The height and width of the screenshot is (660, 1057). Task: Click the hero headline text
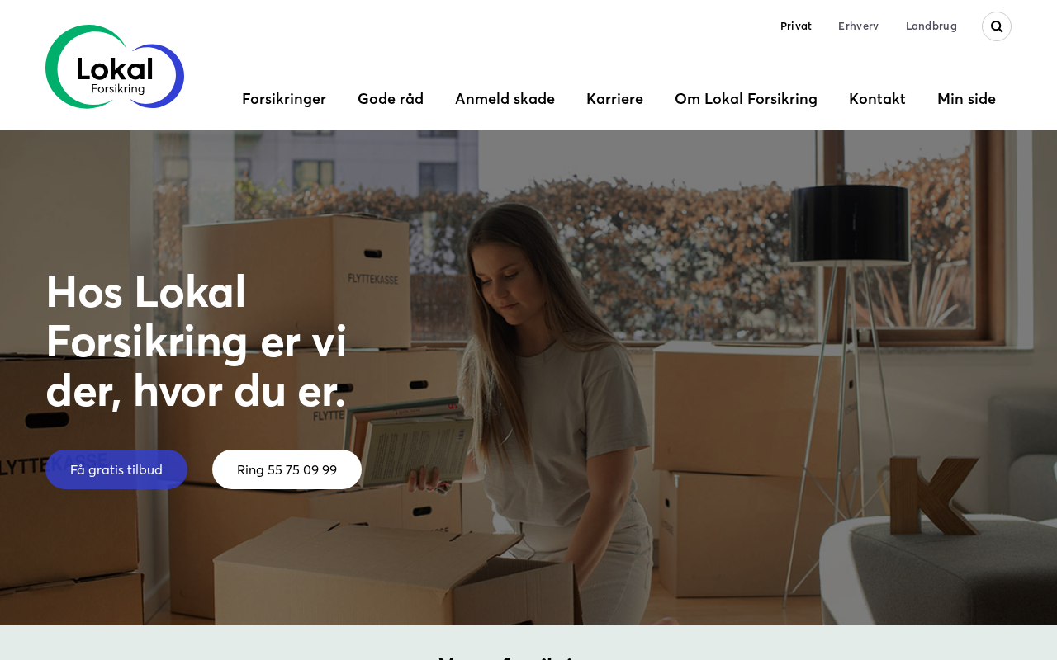[x=197, y=341]
